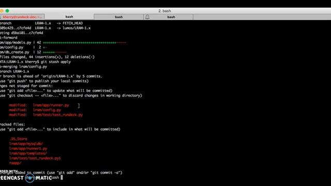
Task: Click the untracked lram/app/mysqldb/ entry
Action: click(x=26, y=144)
